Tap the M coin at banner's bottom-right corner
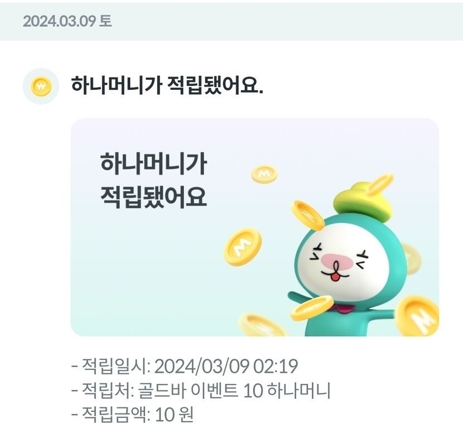This screenshot has height=448, width=463. [x=417, y=315]
